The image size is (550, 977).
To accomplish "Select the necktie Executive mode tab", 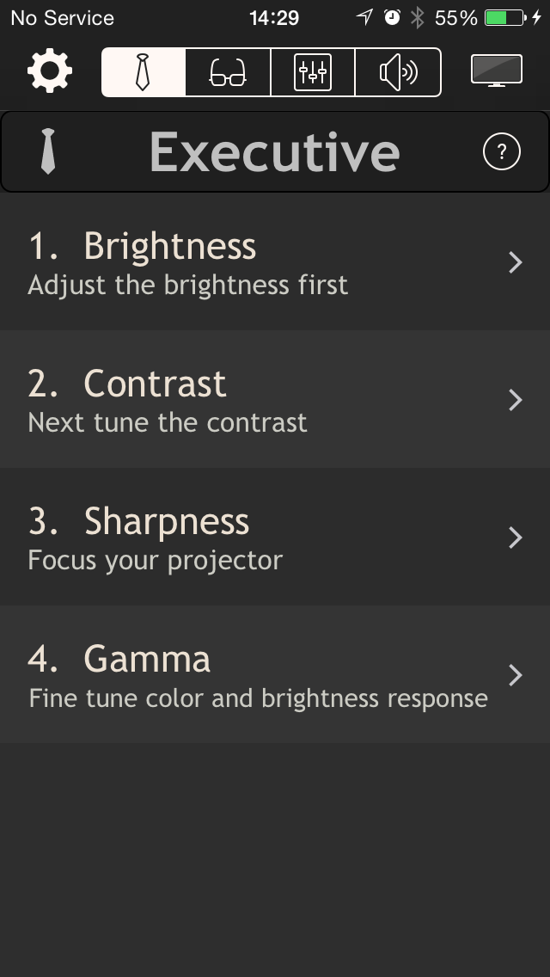I will (x=144, y=72).
